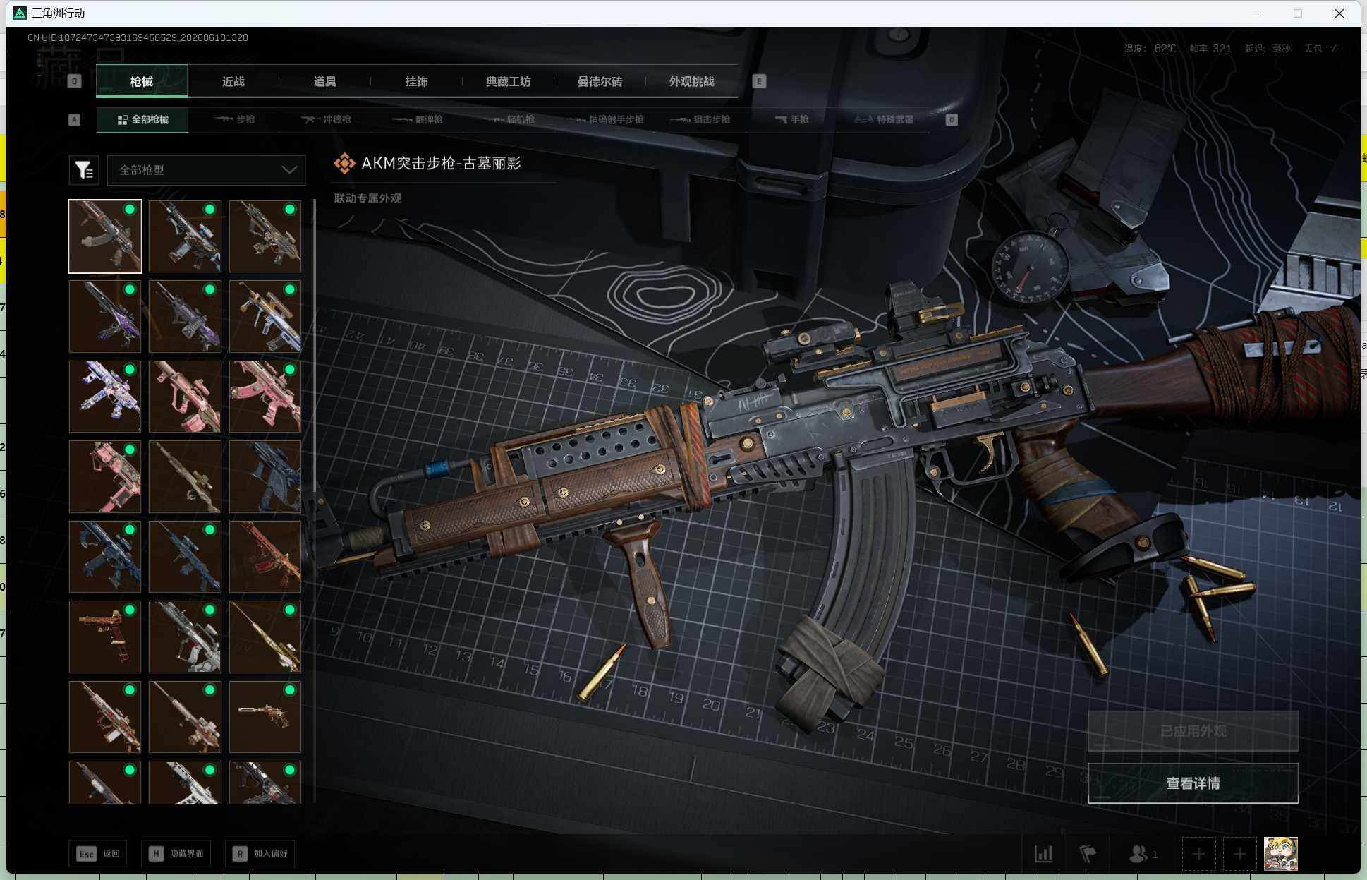Image resolution: width=1367 pixels, height=880 pixels.
Task: Click the AKM突击步枪-古墓丽影 skin title
Action: click(x=441, y=163)
